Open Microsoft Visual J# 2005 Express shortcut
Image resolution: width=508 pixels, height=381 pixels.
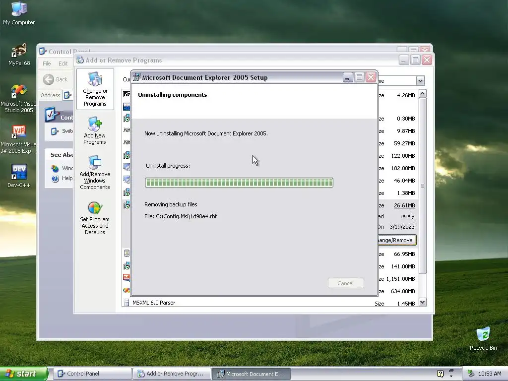19,139
